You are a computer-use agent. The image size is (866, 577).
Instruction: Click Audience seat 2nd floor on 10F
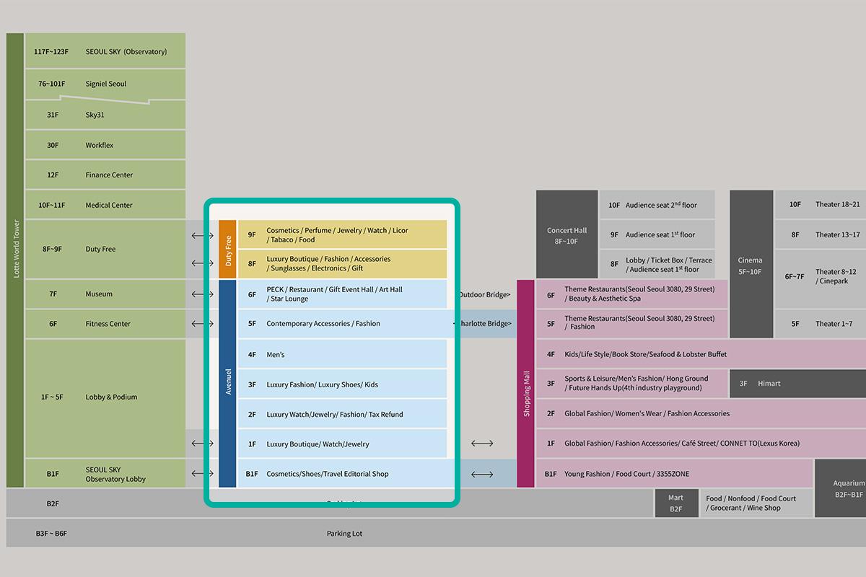point(661,205)
